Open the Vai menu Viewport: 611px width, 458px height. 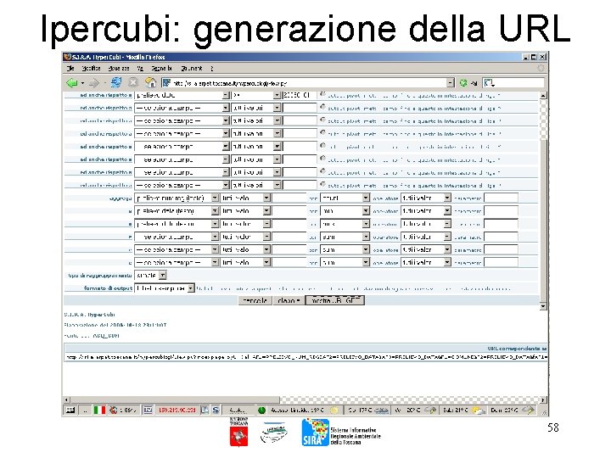140,68
